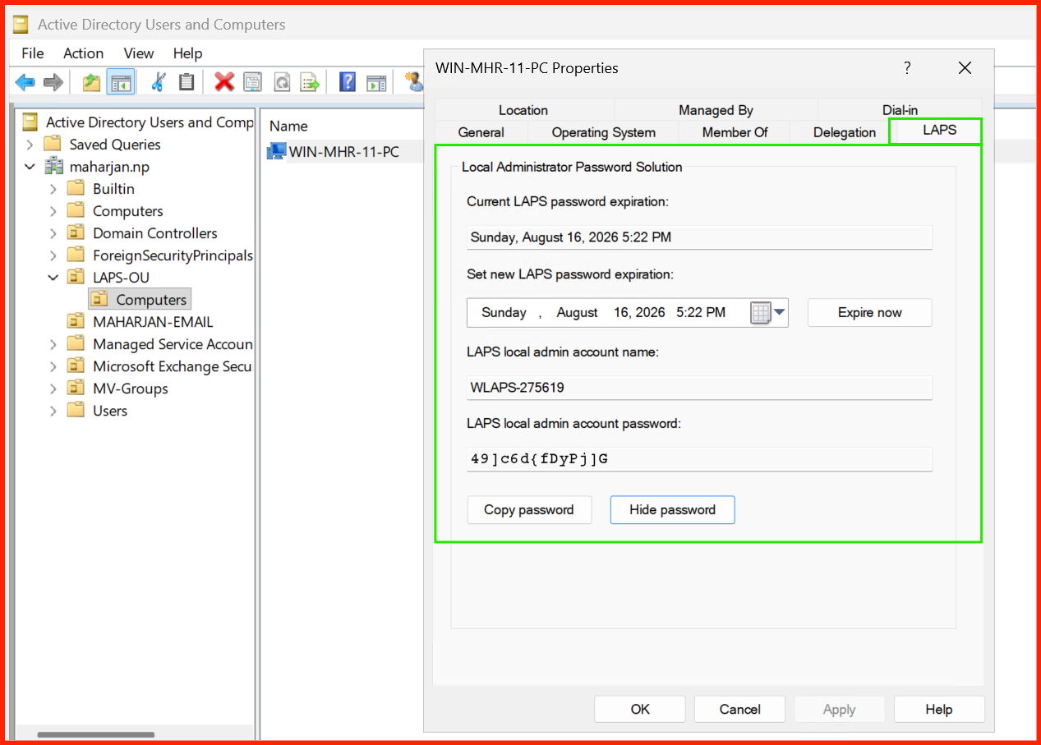1041x745 pixels.
Task: Select the LAPS tab
Action: [939, 130]
